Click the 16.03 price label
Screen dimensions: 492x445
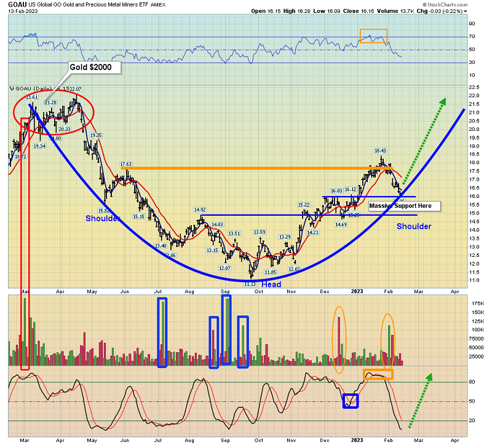point(336,191)
